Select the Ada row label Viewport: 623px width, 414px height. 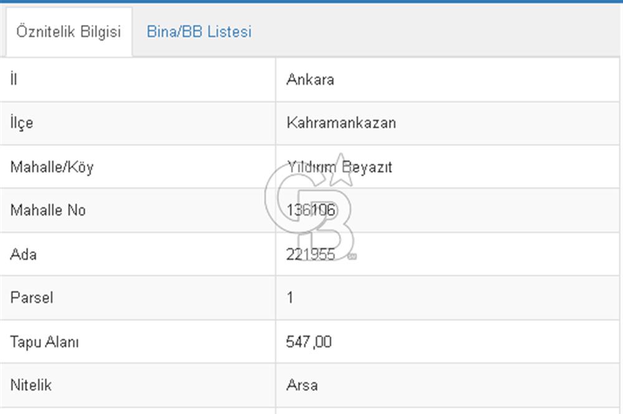pyautogui.click(x=22, y=254)
